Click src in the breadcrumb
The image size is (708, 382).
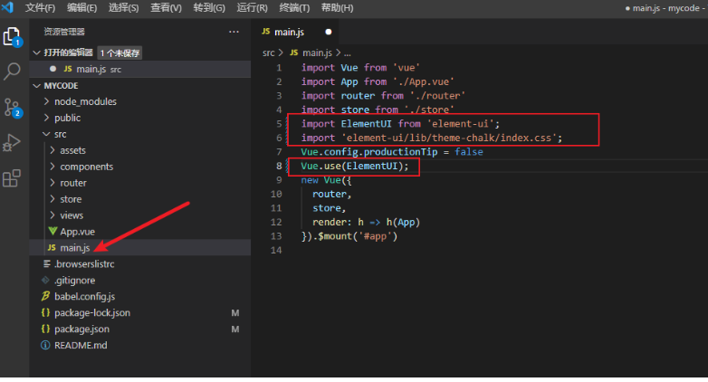269,53
